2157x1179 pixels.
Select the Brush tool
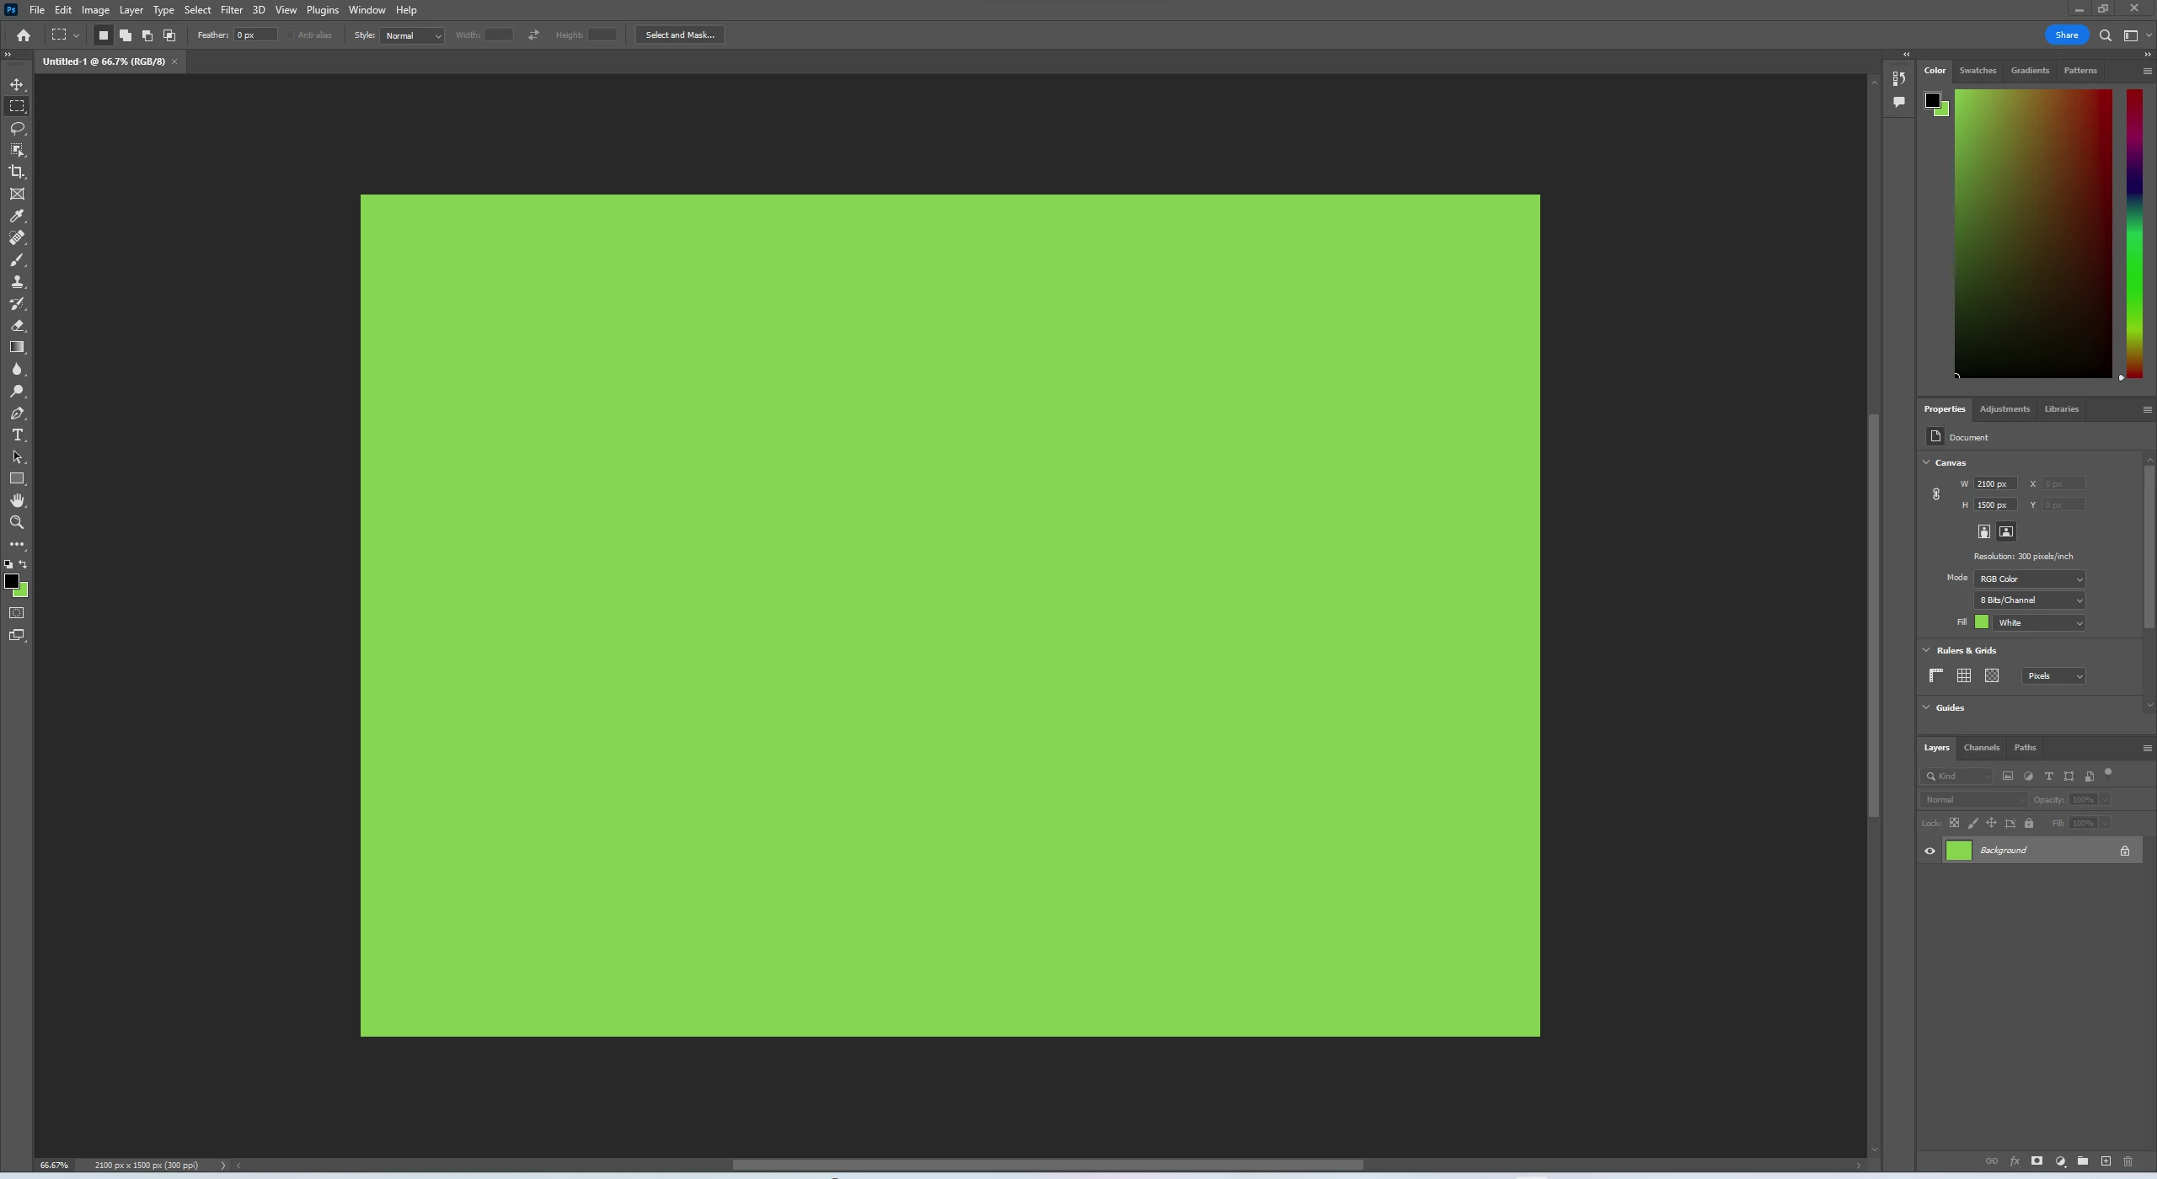(x=17, y=260)
